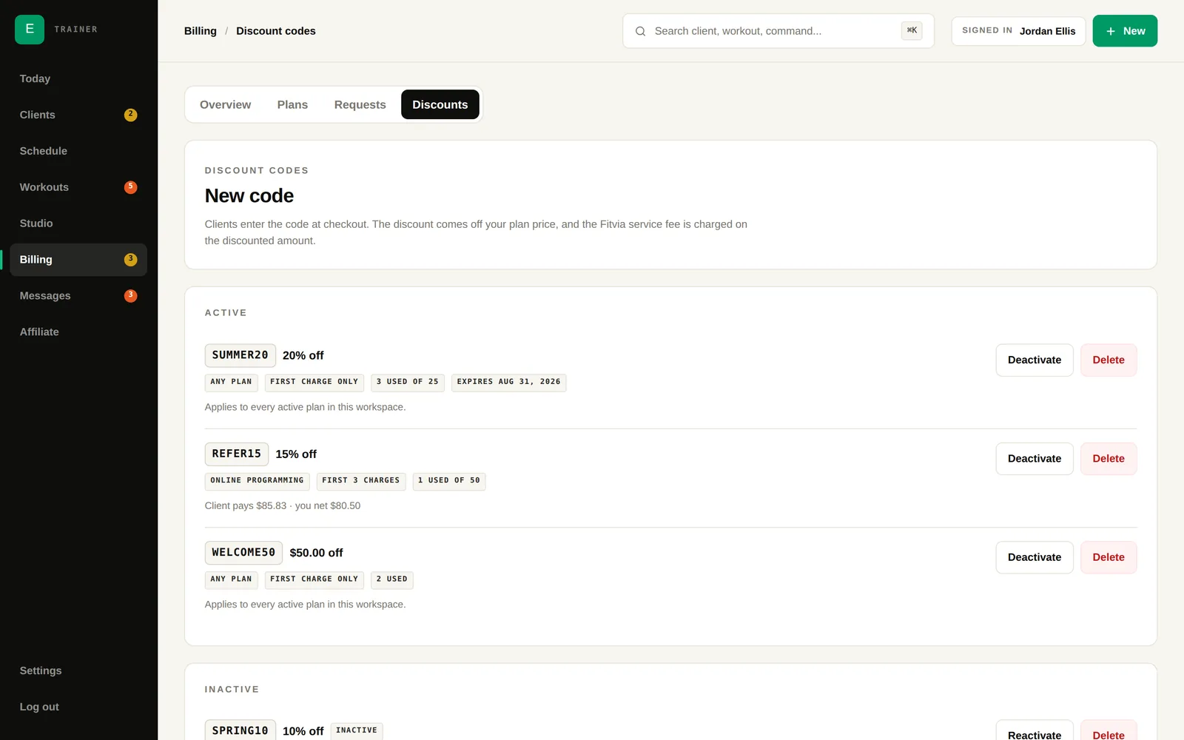The width and height of the screenshot is (1184, 740).
Task: Click the '20% off' label
Action: click(x=303, y=356)
